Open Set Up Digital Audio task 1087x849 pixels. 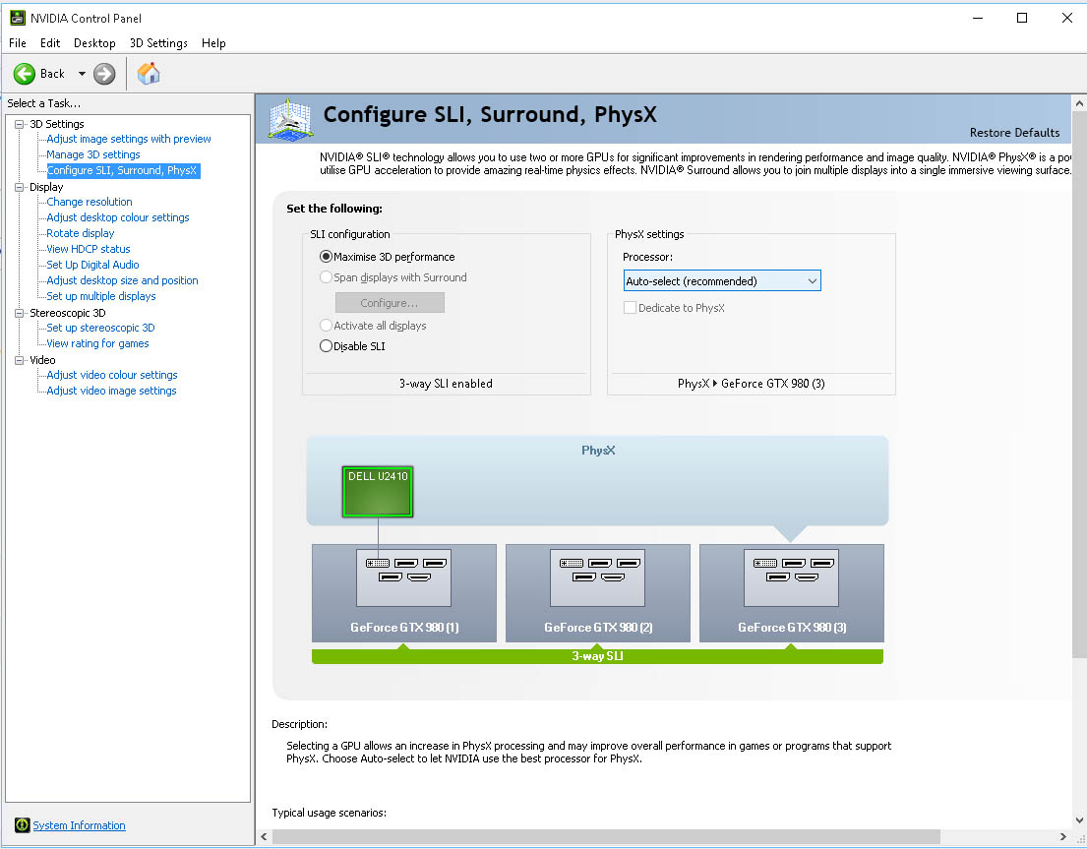coord(92,265)
